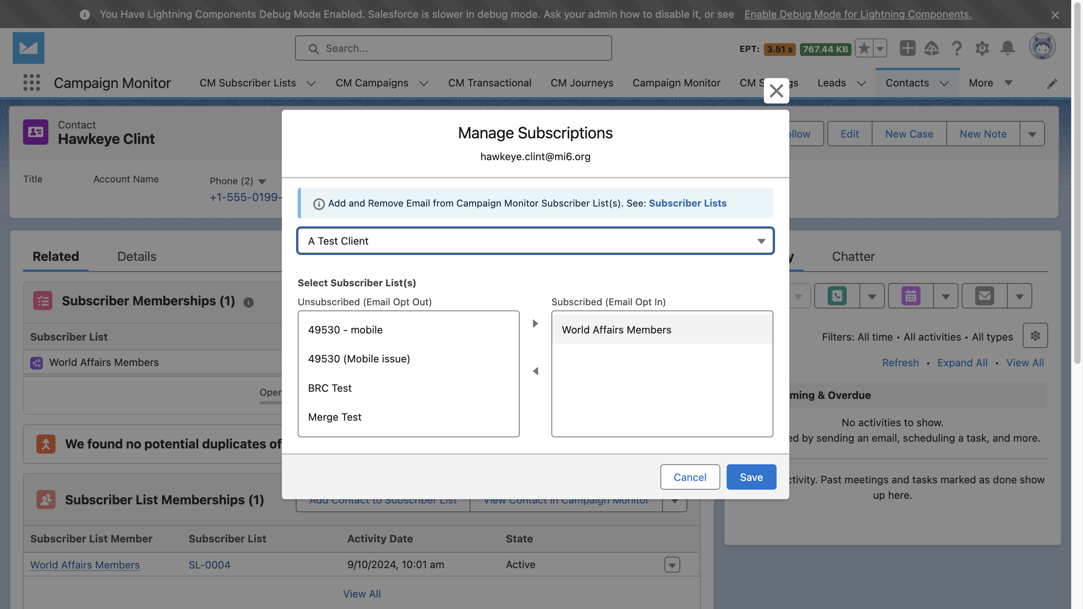This screenshot has height=609, width=1083.
Task: Open the Subscriber Lists link in notice
Action: (x=687, y=203)
